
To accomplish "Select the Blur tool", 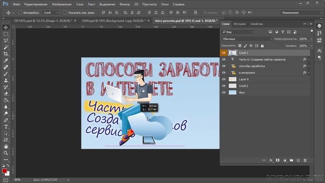I will (x=6, y=107).
